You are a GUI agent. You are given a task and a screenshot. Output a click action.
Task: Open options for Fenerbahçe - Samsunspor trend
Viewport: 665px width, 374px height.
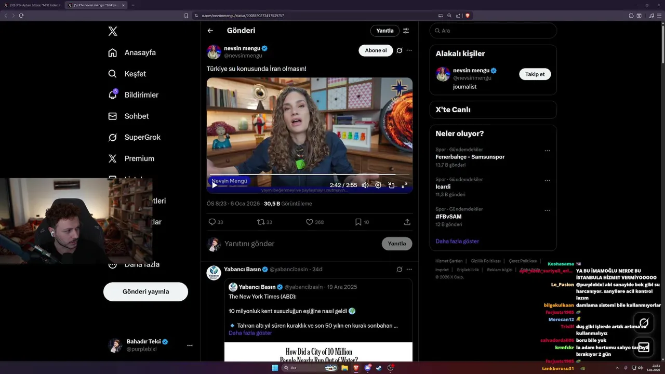click(547, 151)
